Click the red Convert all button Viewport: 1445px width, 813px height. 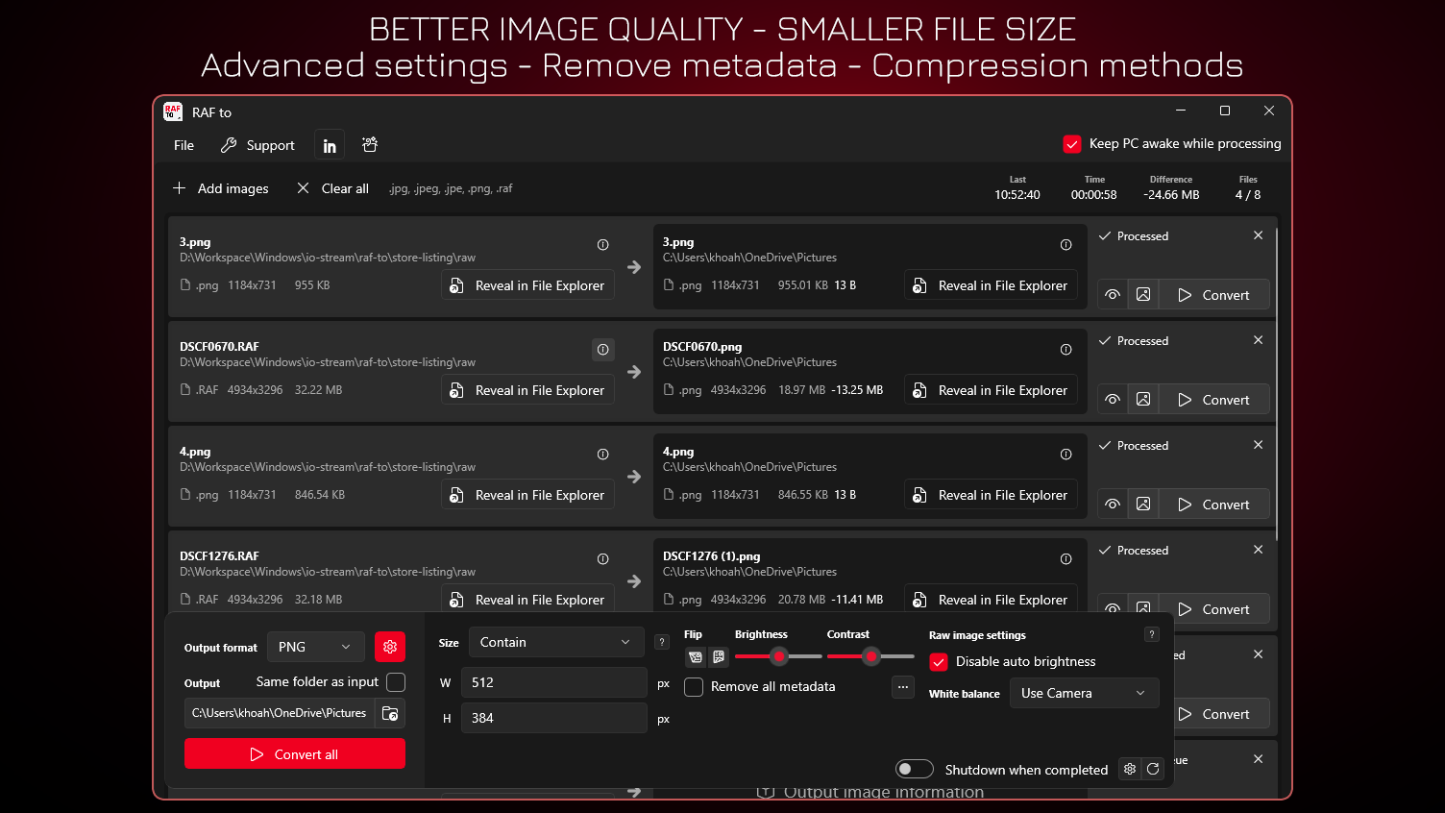coord(294,754)
